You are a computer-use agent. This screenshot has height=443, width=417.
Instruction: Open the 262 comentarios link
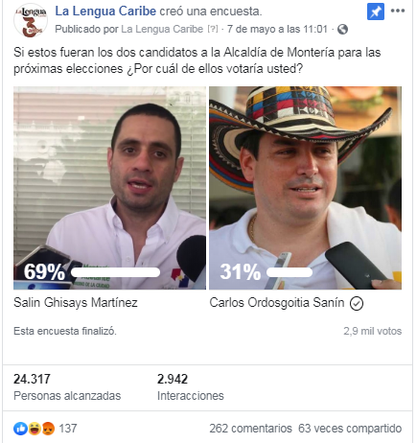coord(251,429)
